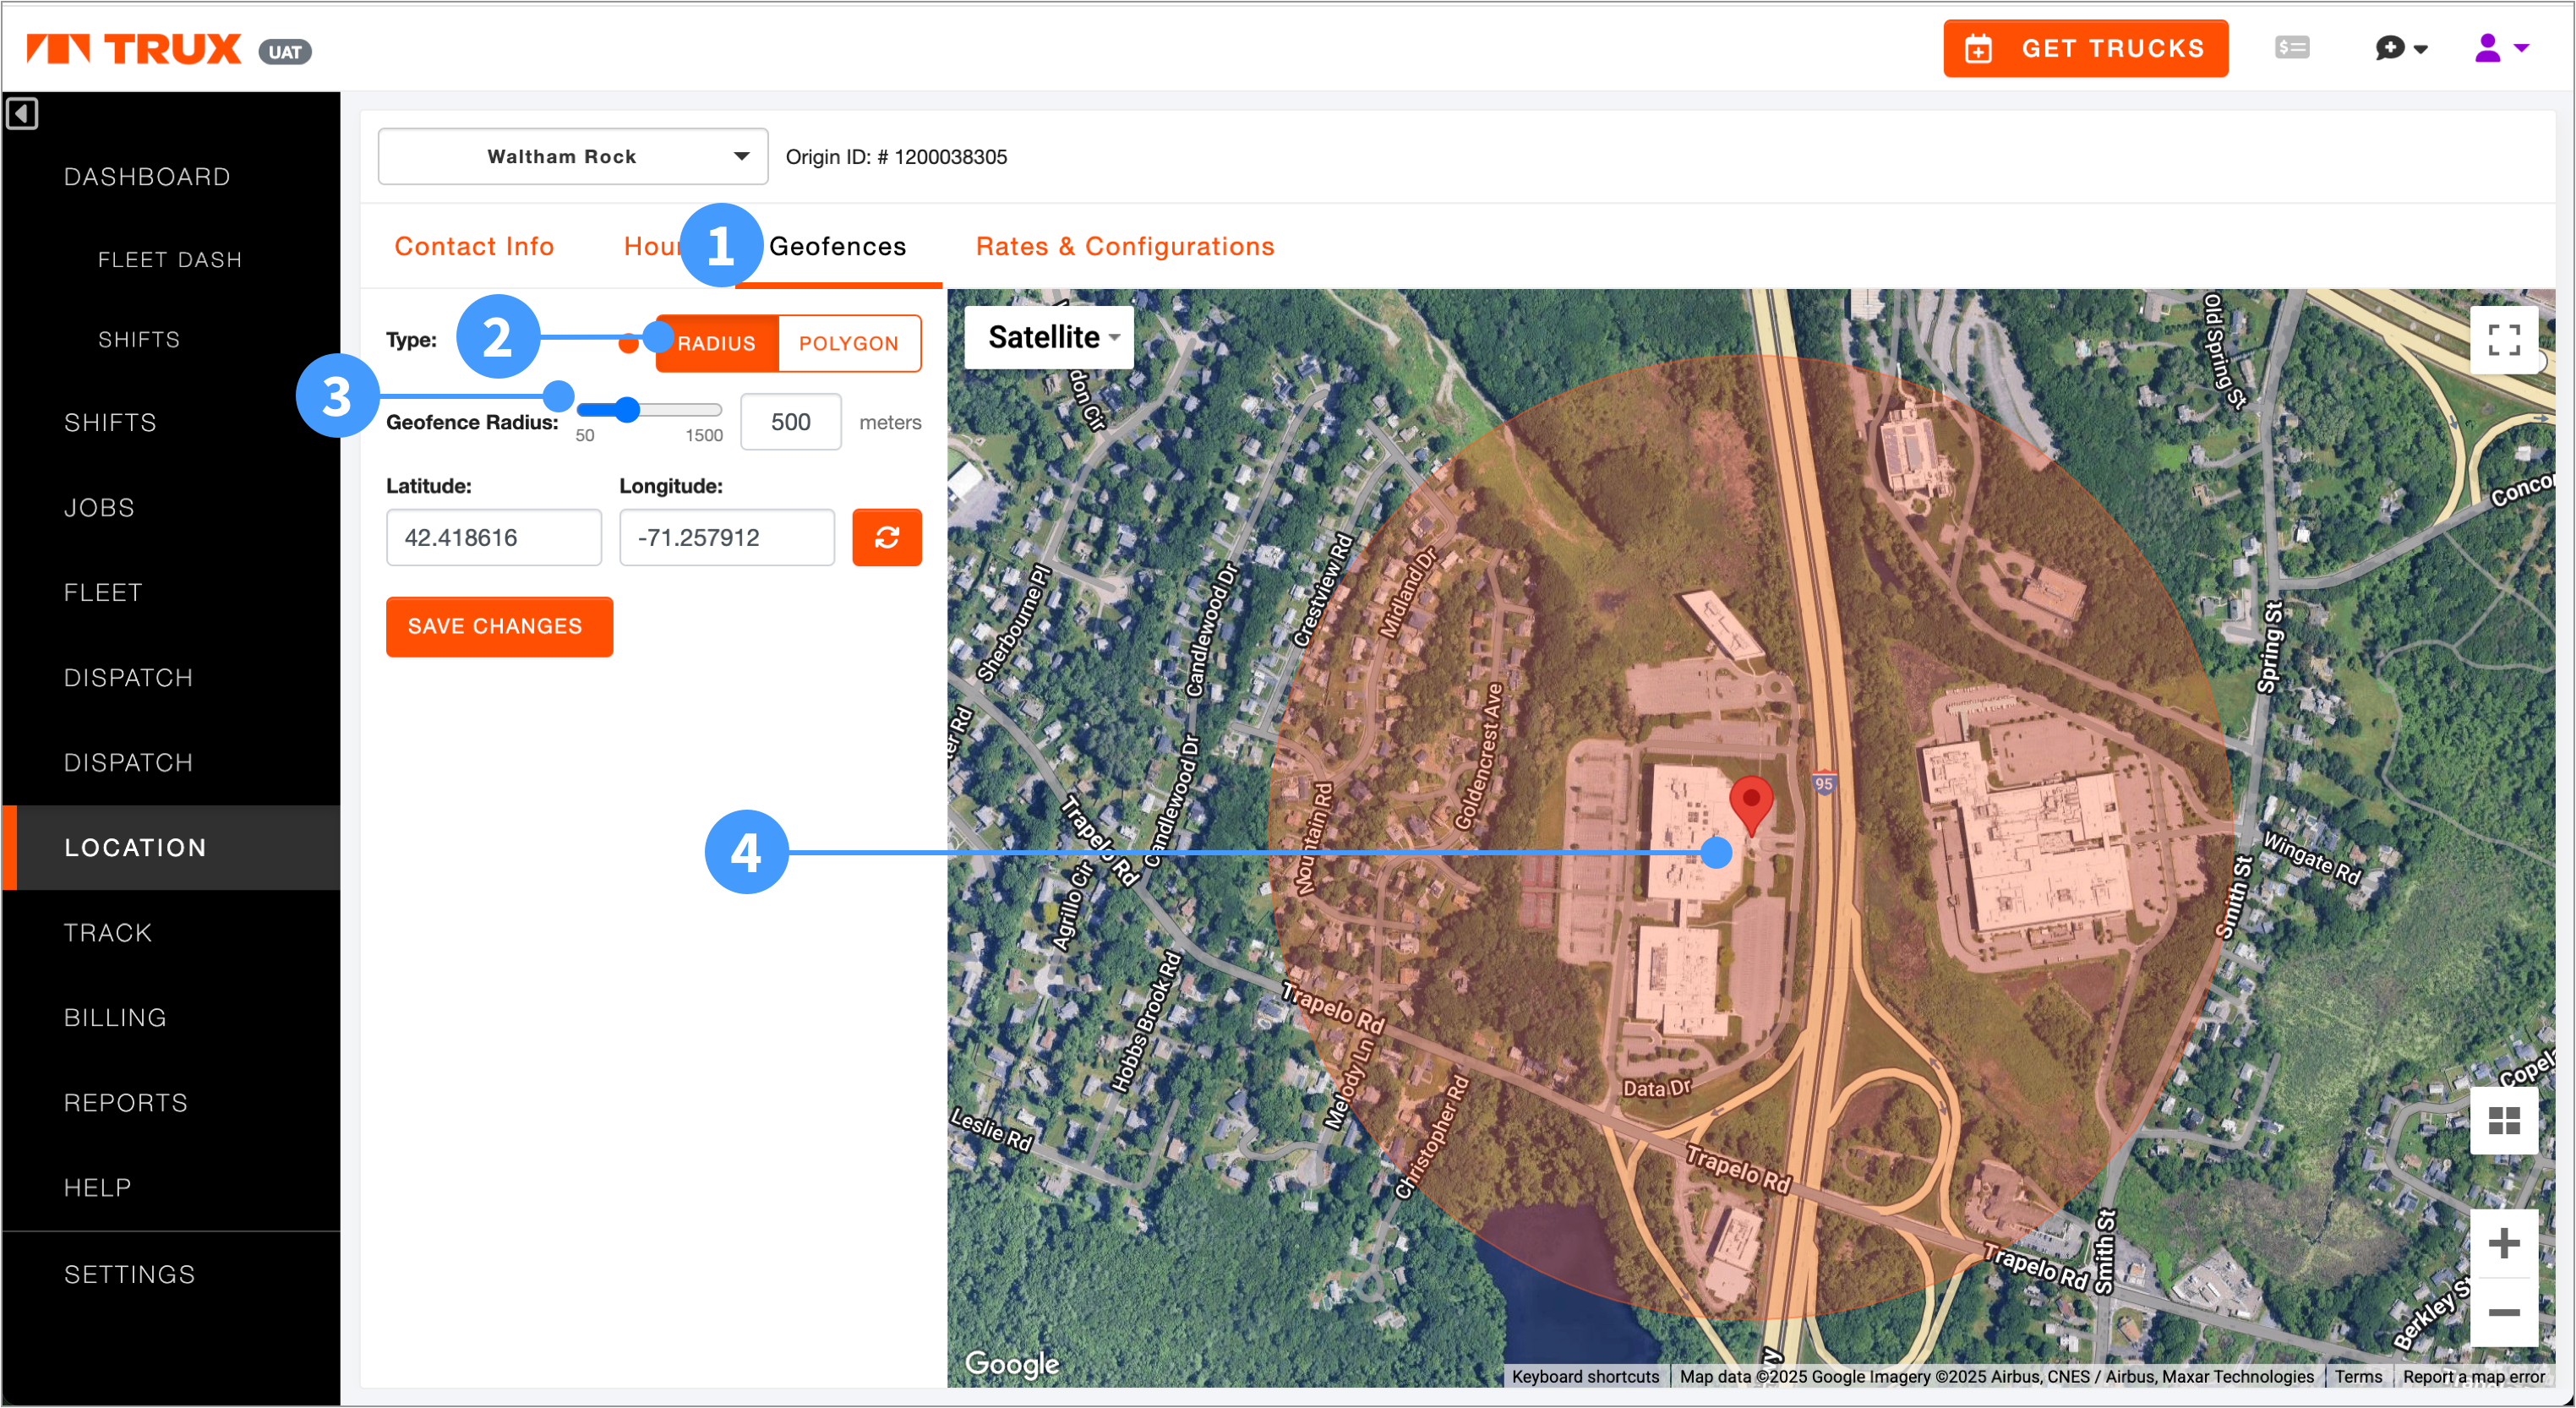This screenshot has width=2576, height=1408.
Task: Click the Origin ID # 1200038305 text
Action: click(x=896, y=157)
